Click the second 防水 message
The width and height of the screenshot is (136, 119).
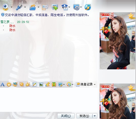[x=12, y=30]
